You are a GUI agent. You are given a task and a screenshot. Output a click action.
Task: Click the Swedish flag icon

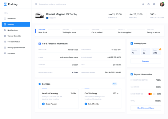click(47, 18)
